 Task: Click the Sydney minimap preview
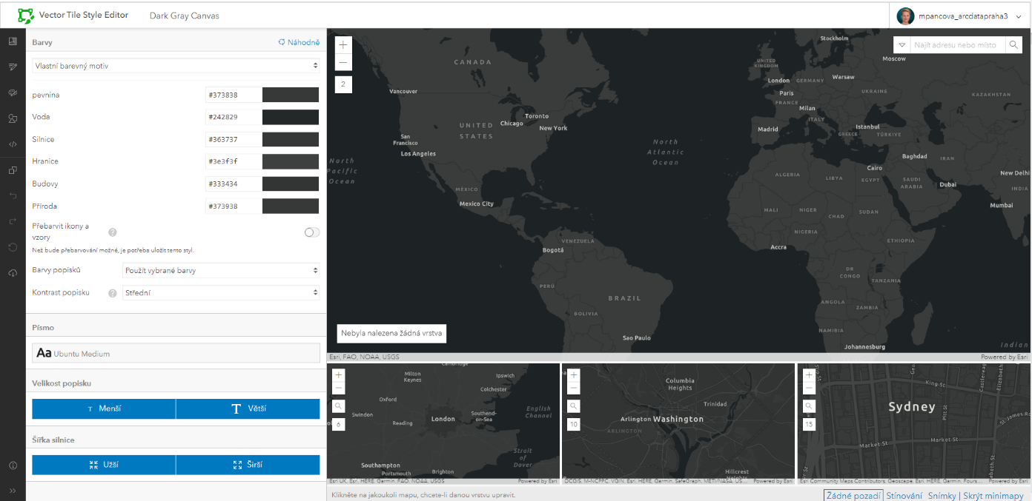click(913, 423)
